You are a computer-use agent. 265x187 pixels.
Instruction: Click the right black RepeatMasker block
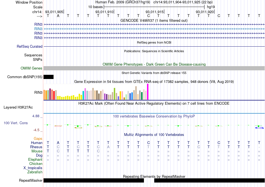[209, 180]
